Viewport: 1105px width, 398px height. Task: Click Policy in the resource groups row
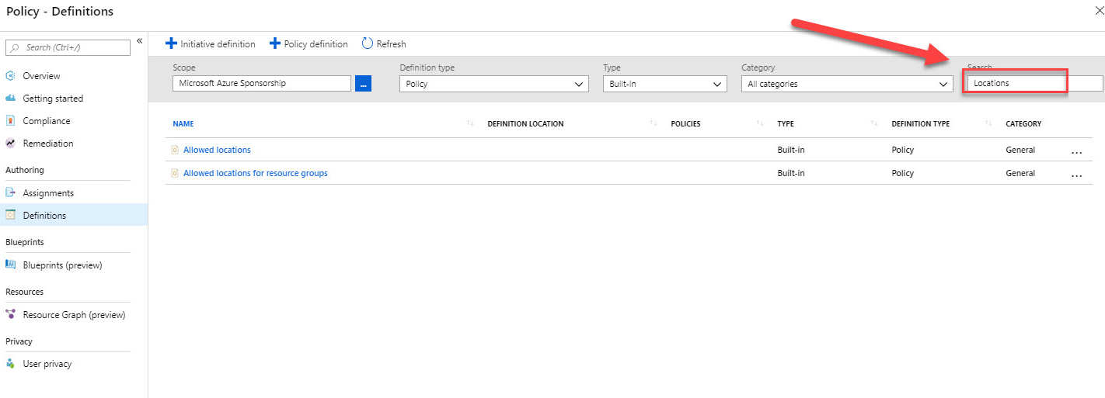903,173
